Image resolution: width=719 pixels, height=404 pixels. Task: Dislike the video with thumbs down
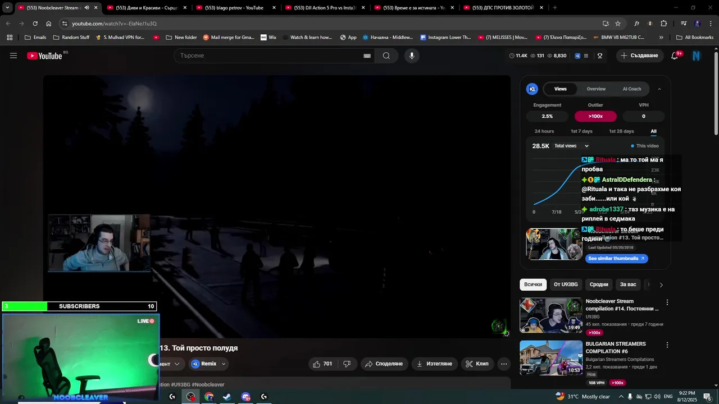coord(347,364)
